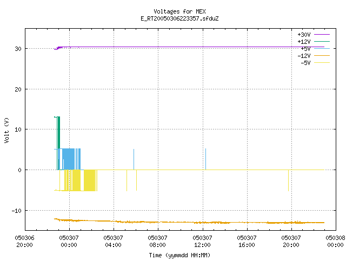Click the x-axis tick '050307 20:00'

[x=291, y=242]
